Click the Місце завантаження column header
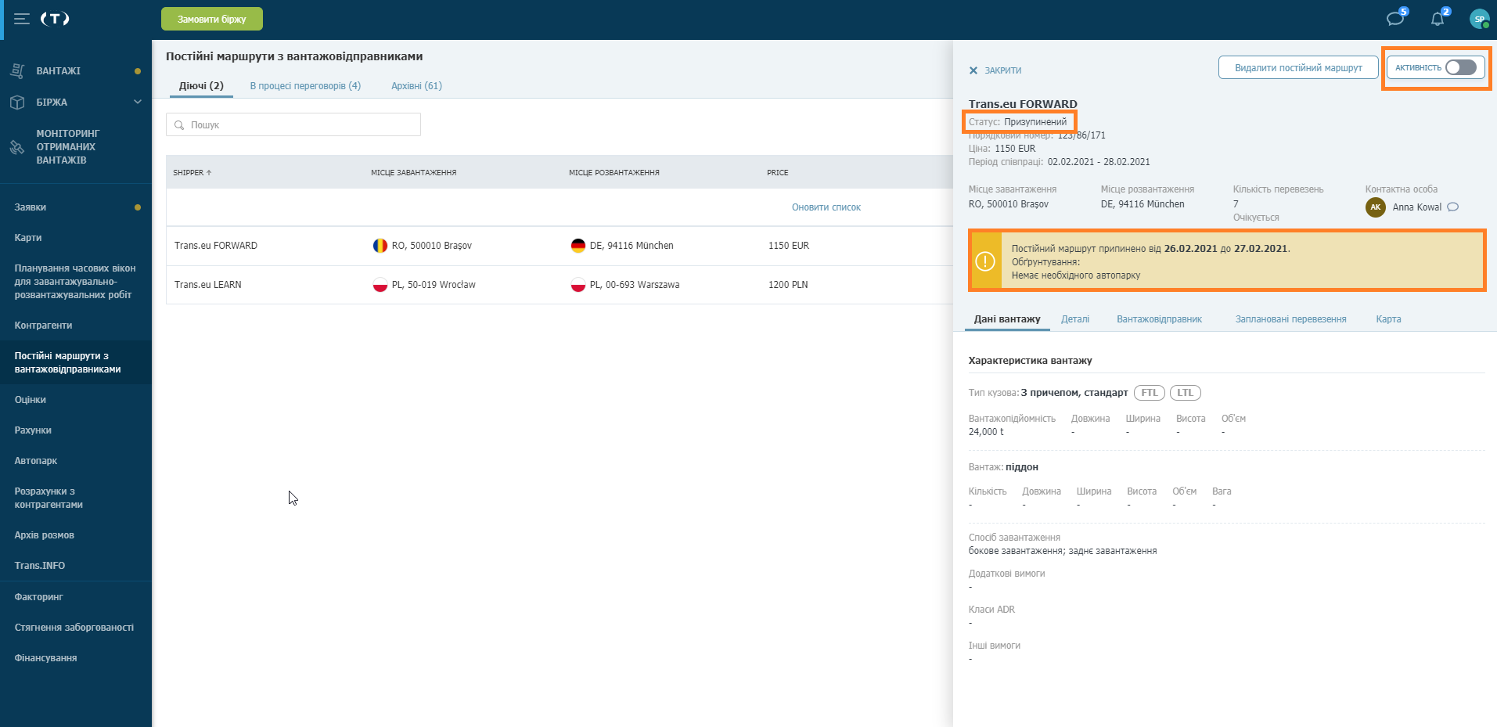 pos(413,172)
